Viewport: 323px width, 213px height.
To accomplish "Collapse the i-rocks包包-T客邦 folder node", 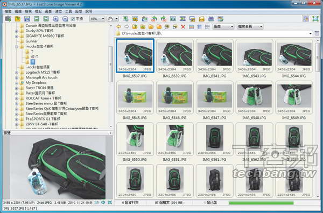I will coord(17,46).
